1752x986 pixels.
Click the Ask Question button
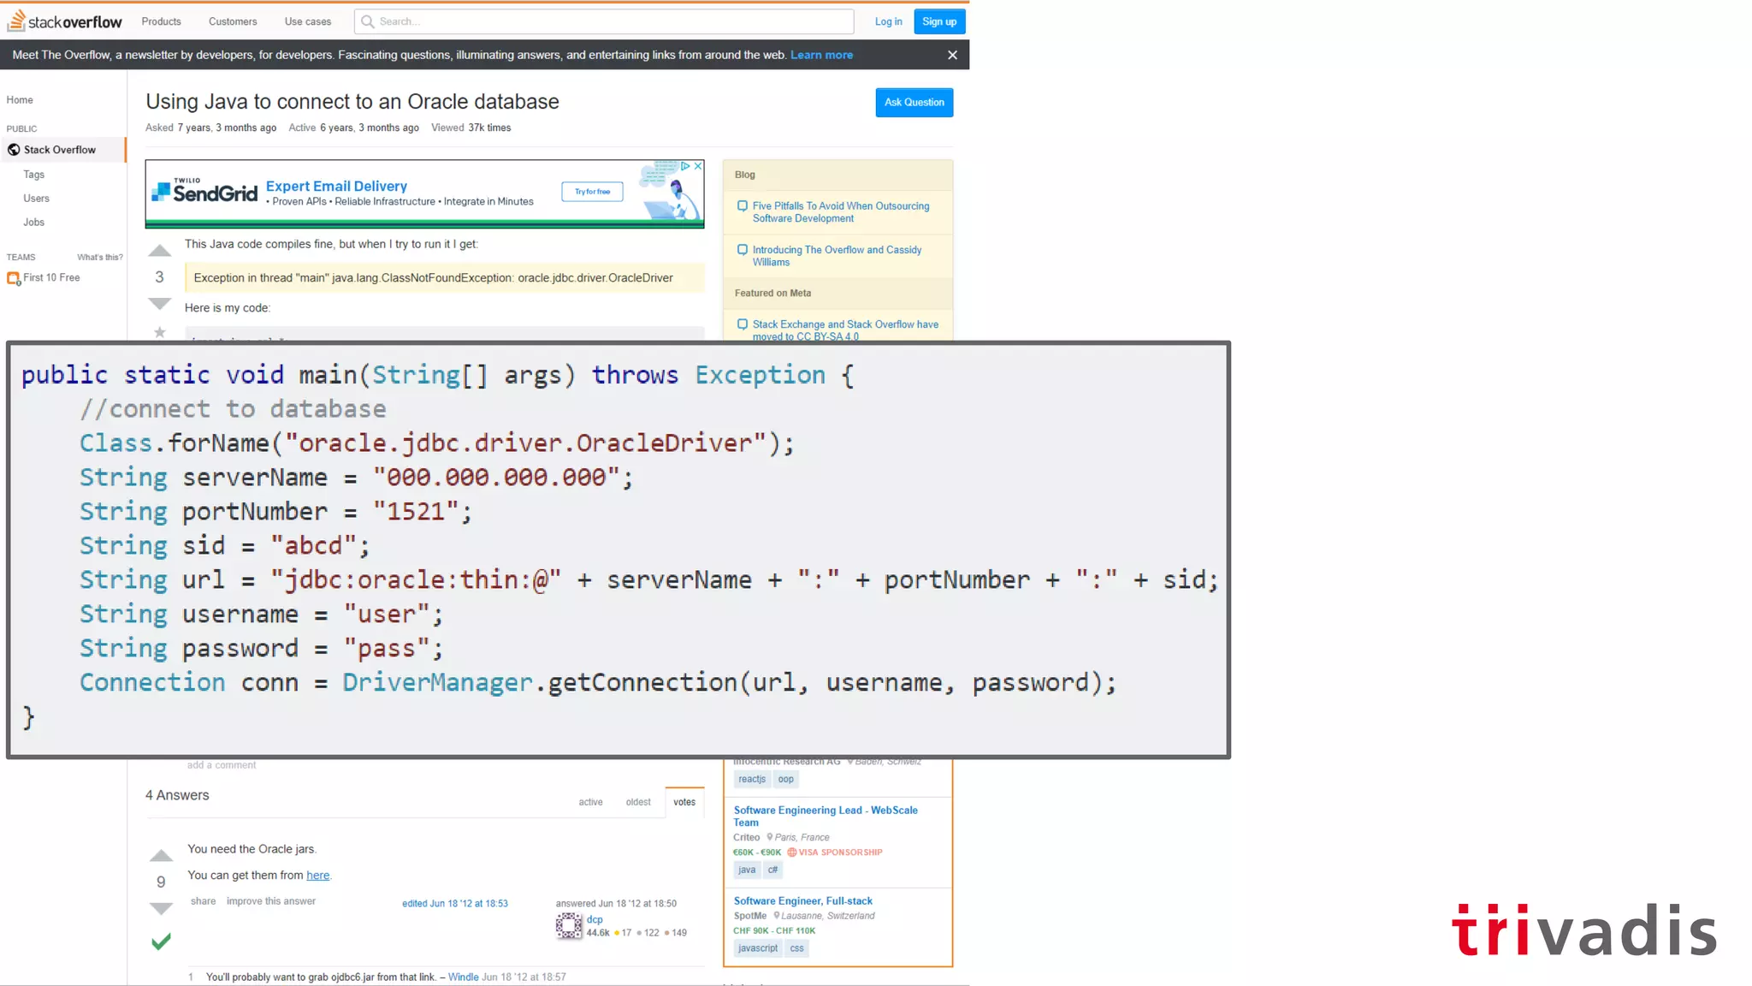(914, 103)
